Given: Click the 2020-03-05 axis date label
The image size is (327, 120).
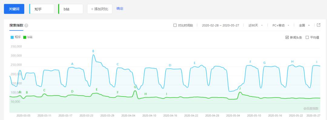Looking at the screenshot, I should tap(23, 115).
